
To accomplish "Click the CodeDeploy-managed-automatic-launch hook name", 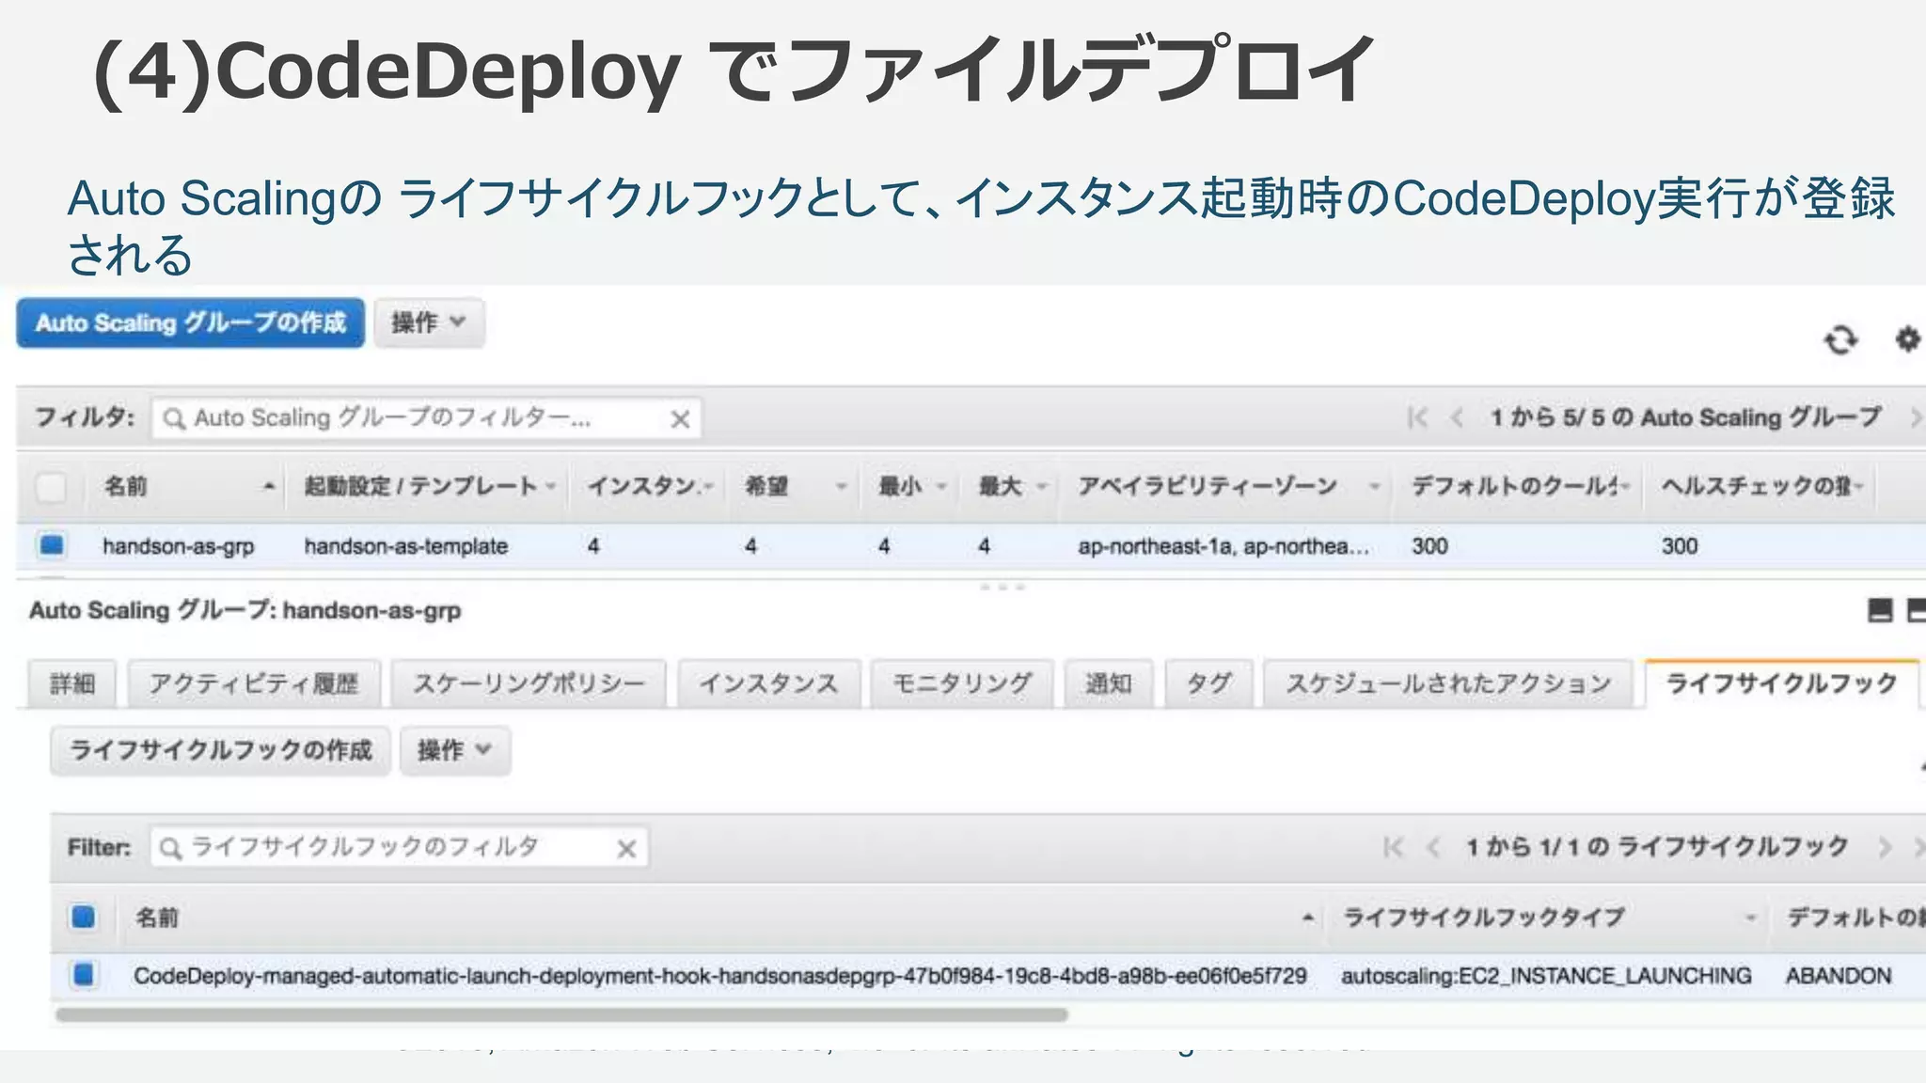I will (720, 976).
